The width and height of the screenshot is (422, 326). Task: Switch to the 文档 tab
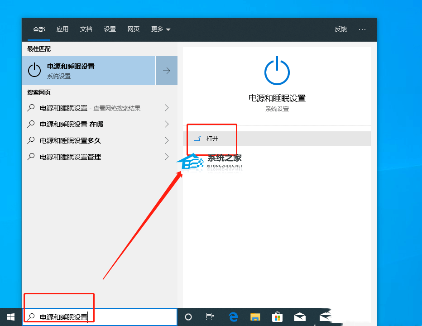86,29
